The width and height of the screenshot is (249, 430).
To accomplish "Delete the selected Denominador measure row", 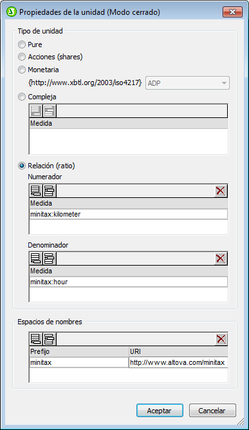I will point(221,259).
